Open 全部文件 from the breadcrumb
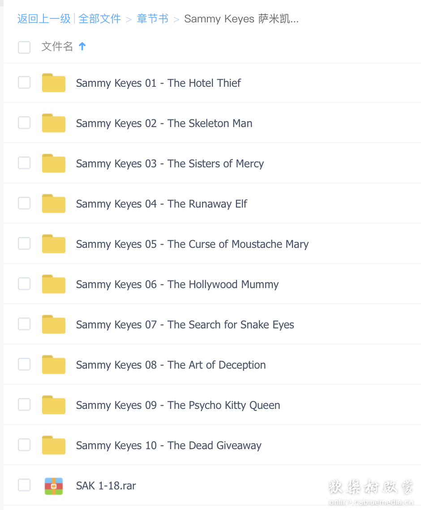The width and height of the screenshot is (421, 510). coord(99,19)
